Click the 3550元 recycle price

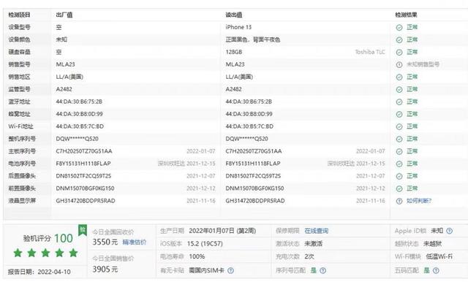105,242
